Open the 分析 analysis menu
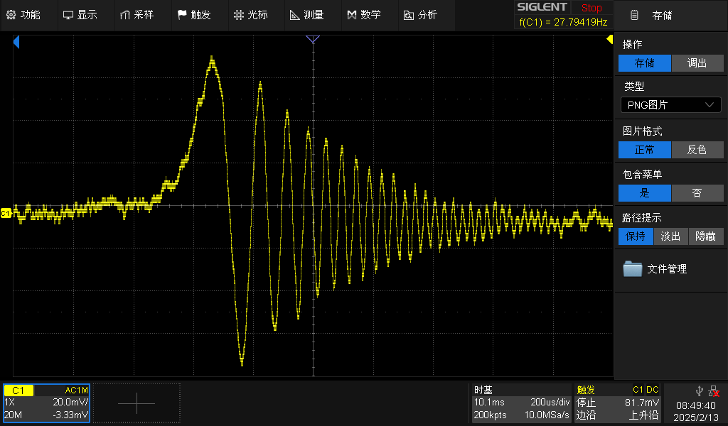This screenshot has height=426, width=728. [420, 15]
